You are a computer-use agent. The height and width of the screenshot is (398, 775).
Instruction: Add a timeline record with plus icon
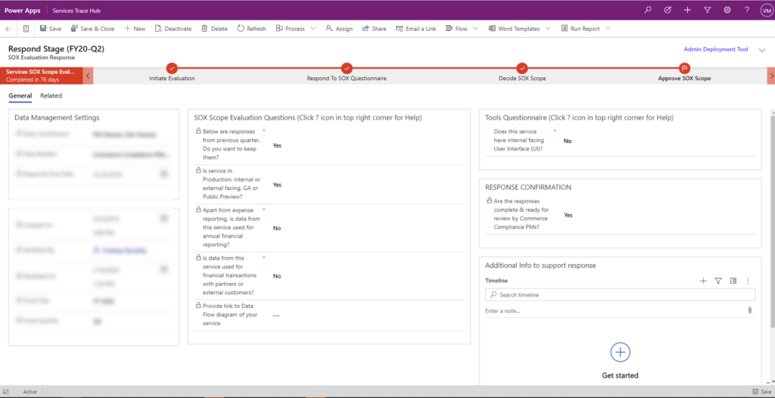coord(703,281)
